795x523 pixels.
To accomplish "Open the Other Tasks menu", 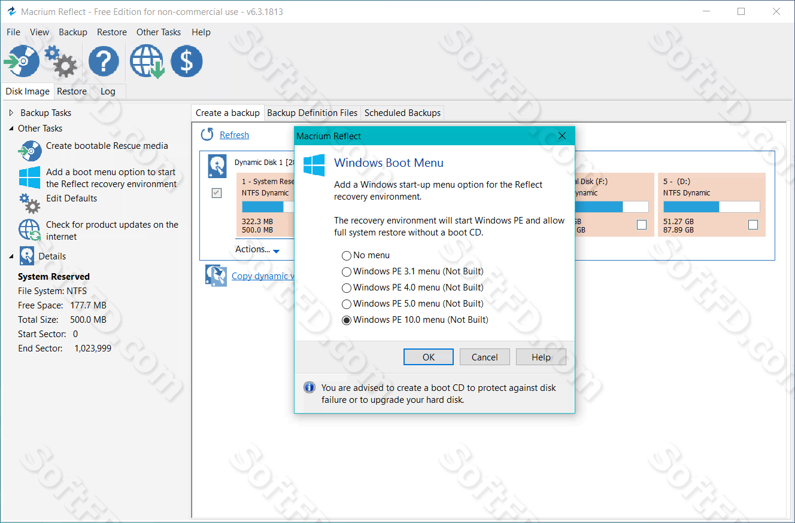I will click(x=159, y=32).
